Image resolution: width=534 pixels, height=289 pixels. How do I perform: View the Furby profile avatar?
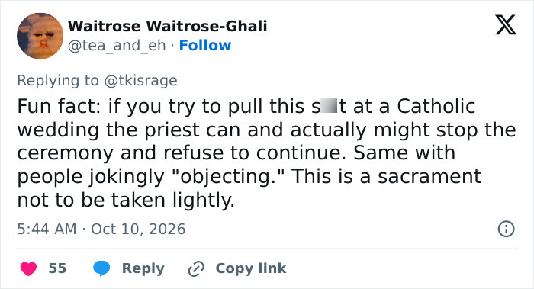click(x=40, y=36)
